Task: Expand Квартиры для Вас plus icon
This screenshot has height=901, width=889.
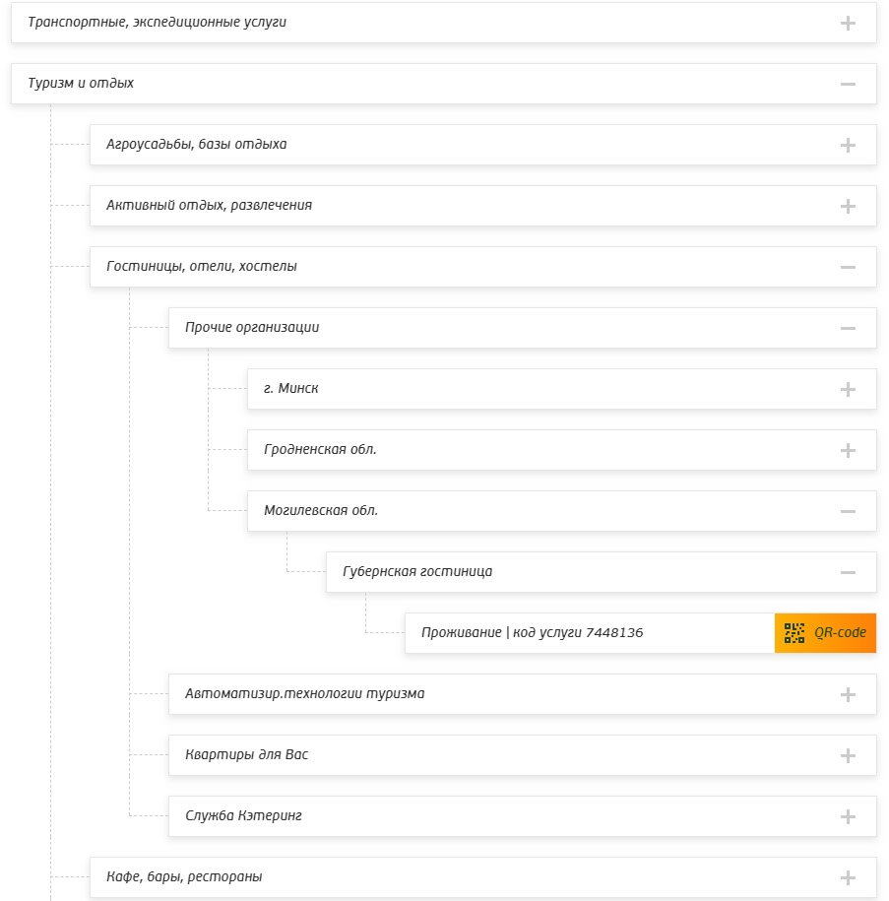Action: [x=848, y=755]
